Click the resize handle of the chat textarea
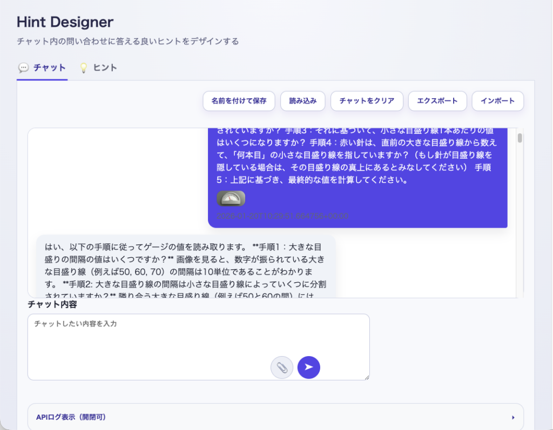This screenshot has width=553, height=430. (367, 377)
